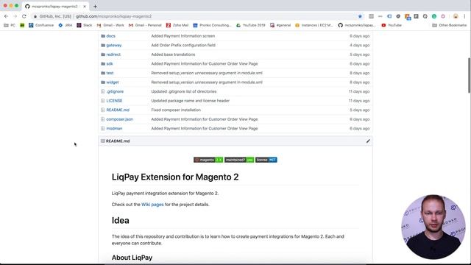471x265 pixels.
Task: Click the widget folder icon
Action: 103,82
